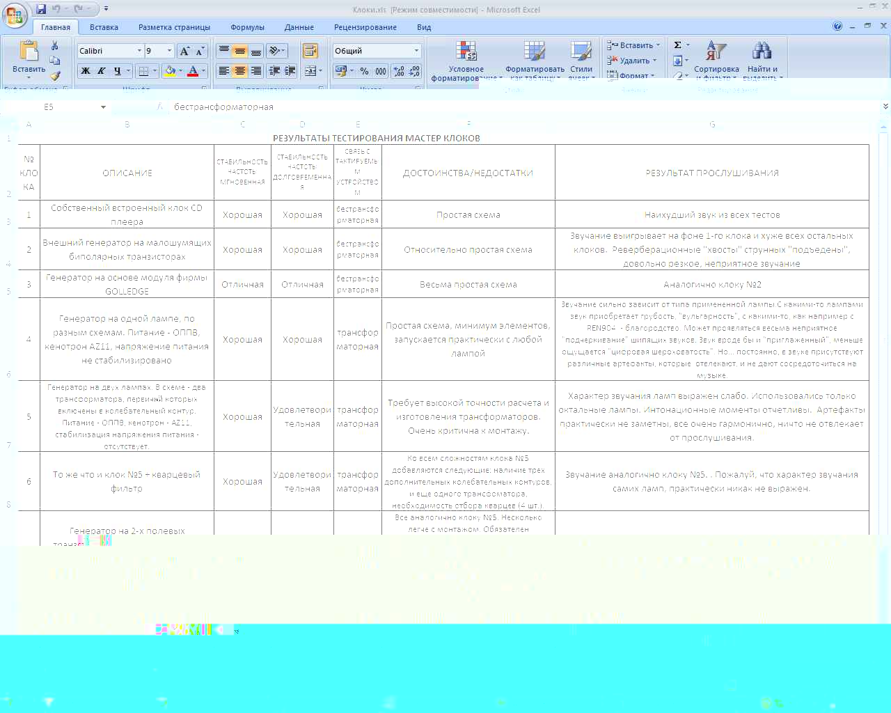Click the Find and Select binoculars icon

(762, 51)
